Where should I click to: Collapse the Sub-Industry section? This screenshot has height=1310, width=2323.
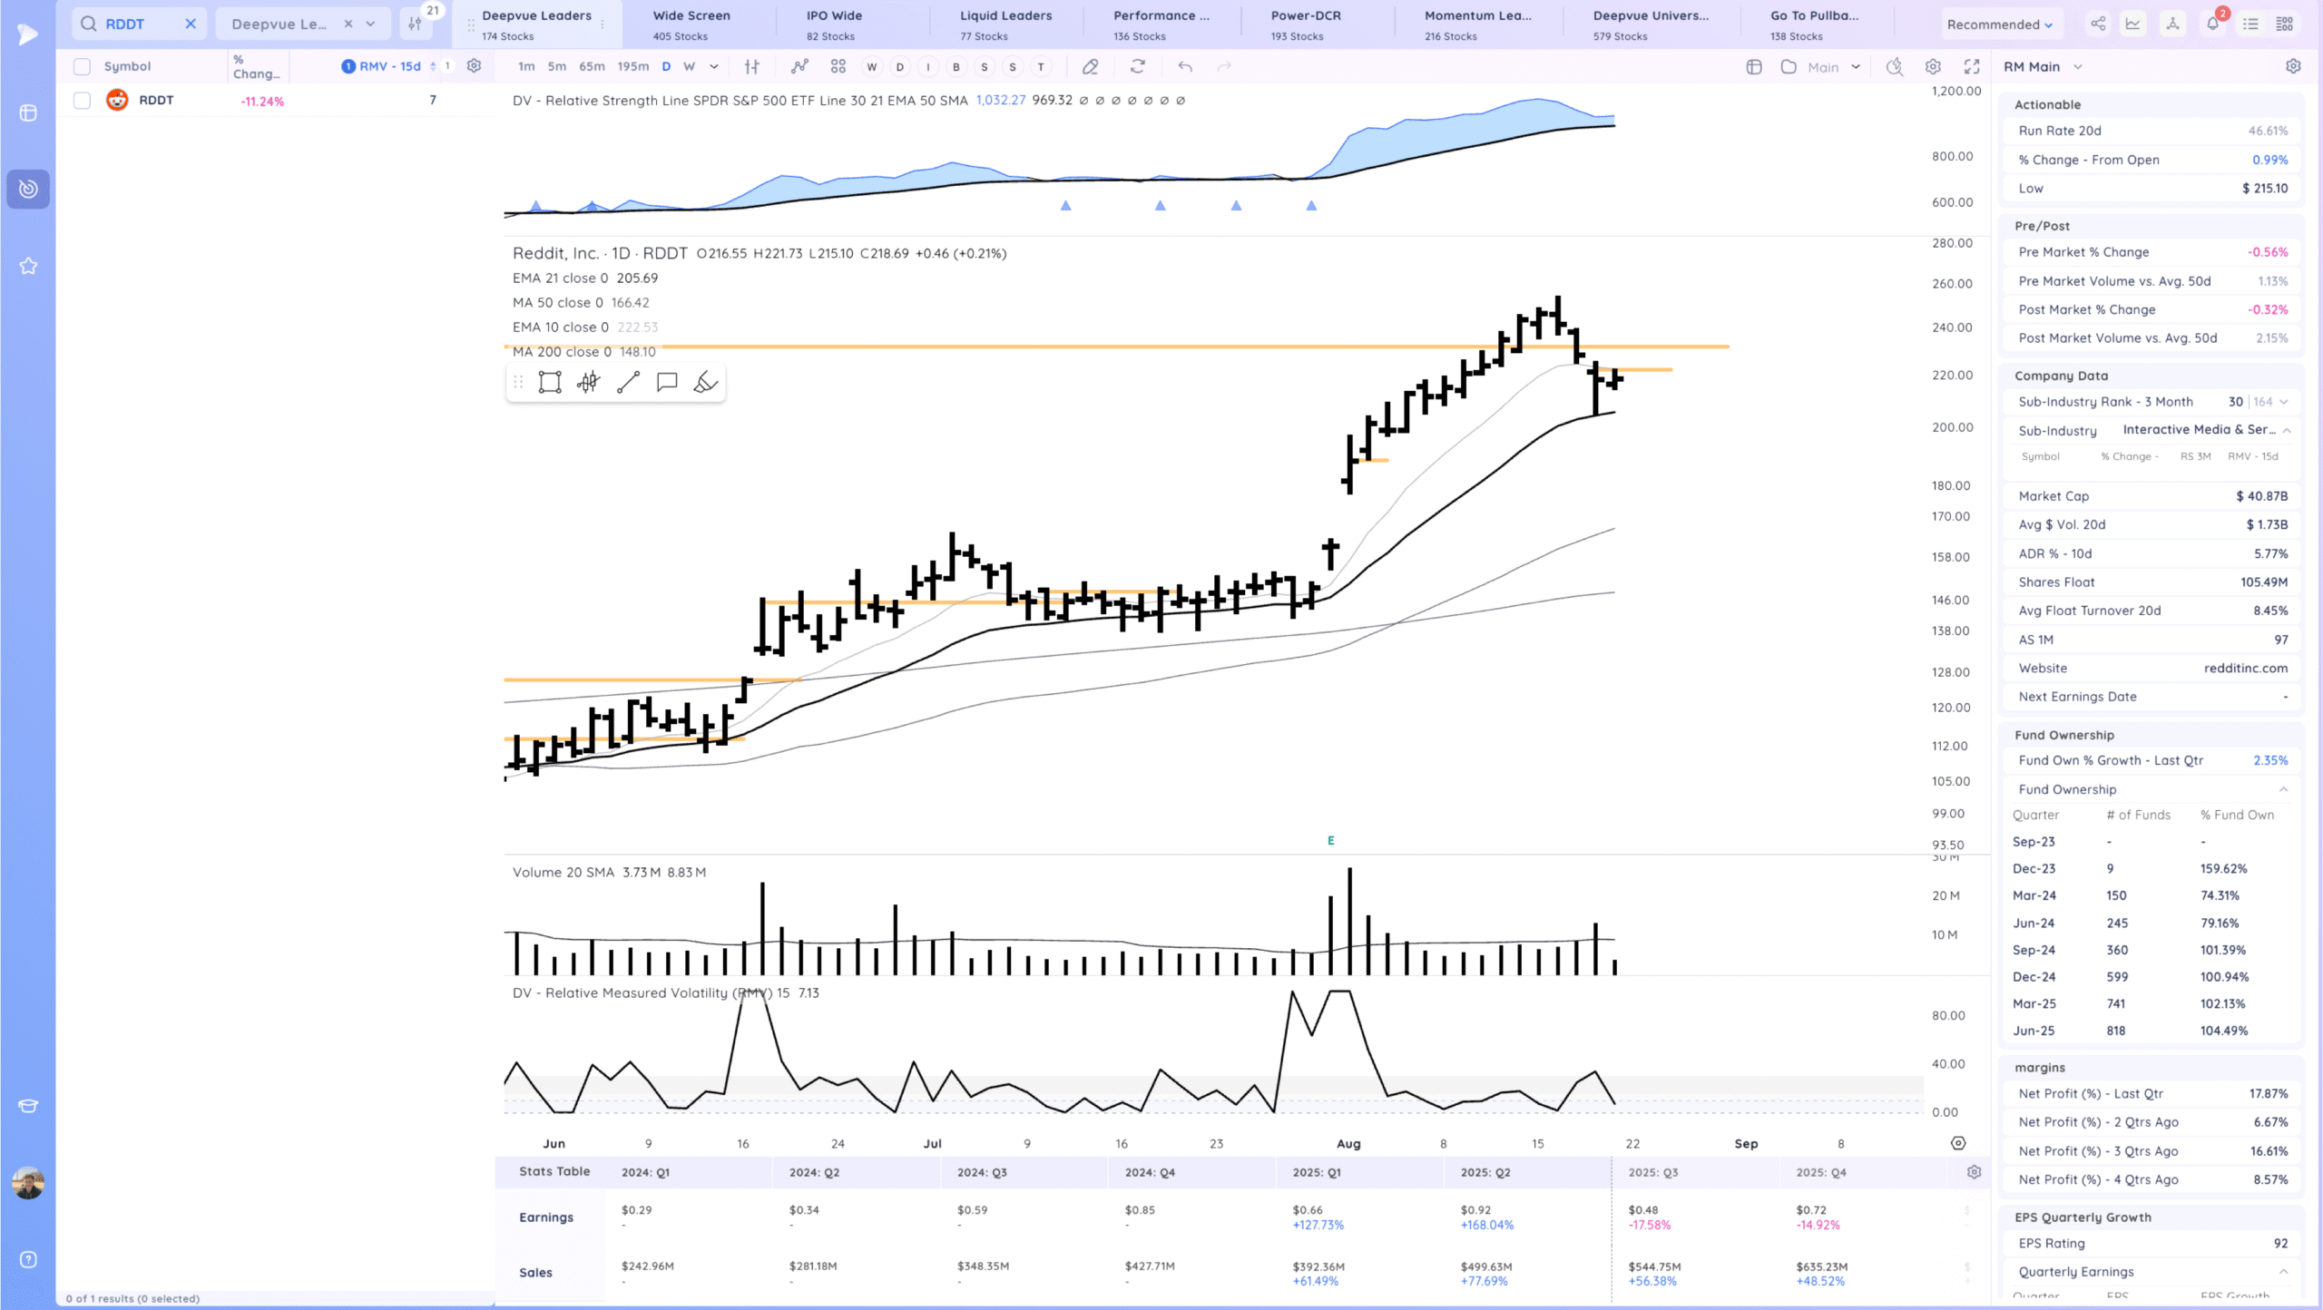coord(2287,430)
